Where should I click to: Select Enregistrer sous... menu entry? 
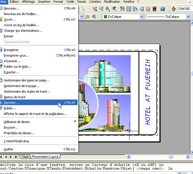pos(39,55)
